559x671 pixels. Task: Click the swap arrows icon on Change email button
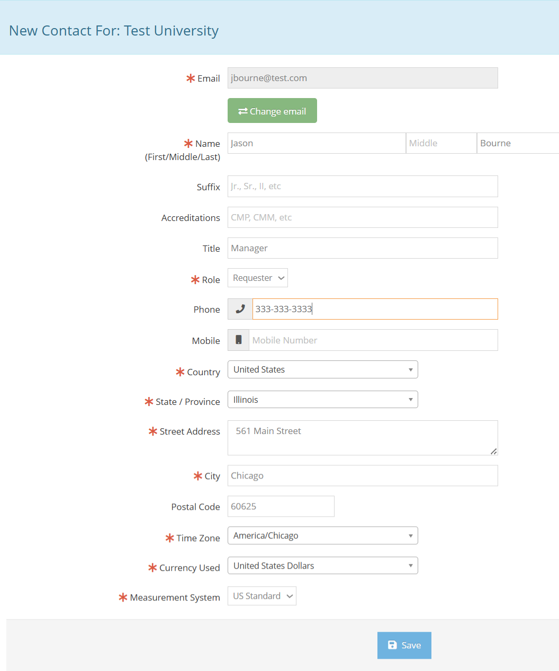click(243, 111)
